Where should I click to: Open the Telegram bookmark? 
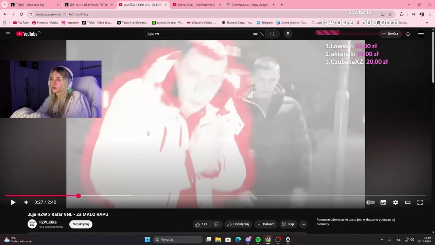click(x=264, y=23)
